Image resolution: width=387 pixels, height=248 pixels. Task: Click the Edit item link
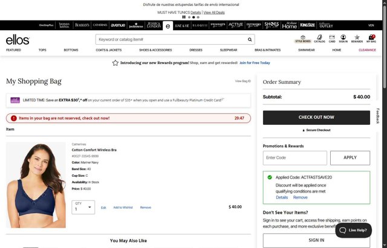(103, 208)
